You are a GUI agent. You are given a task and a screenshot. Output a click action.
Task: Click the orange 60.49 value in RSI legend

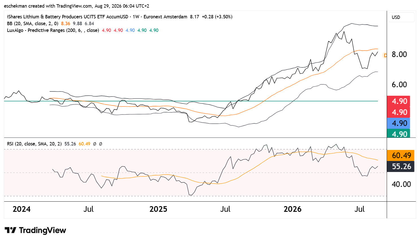(x=84, y=144)
